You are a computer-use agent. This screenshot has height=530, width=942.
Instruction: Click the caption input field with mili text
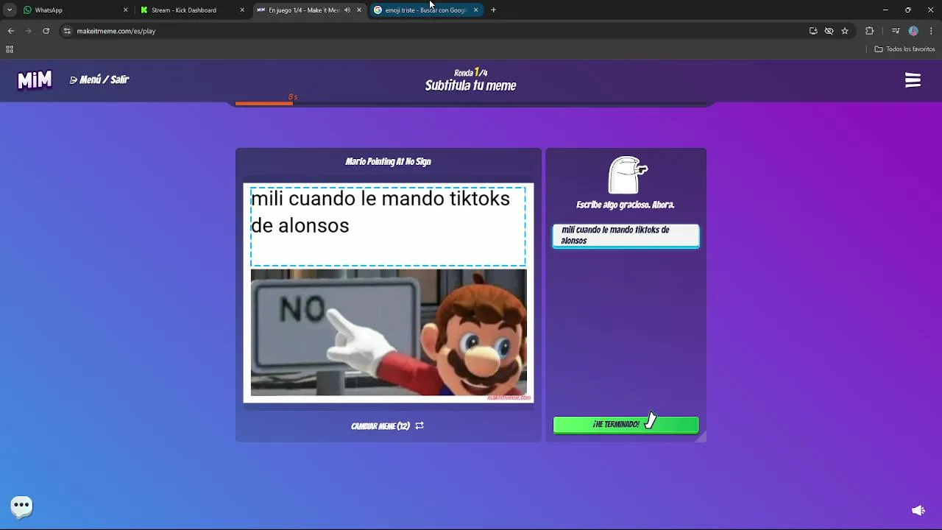(626, 236)
